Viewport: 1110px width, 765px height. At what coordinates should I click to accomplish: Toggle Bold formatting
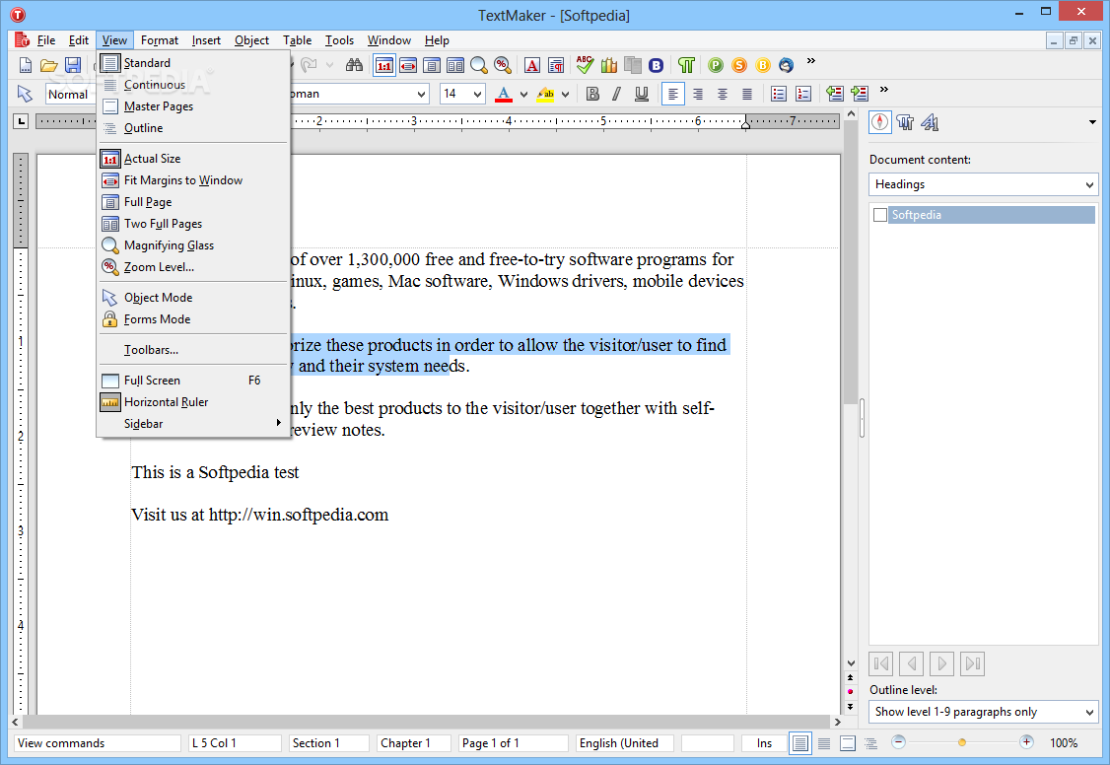click(x=593, y=94)
